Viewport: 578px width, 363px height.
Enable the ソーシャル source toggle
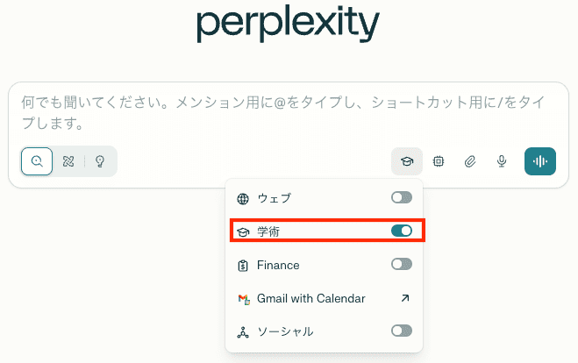click(402, 331)
